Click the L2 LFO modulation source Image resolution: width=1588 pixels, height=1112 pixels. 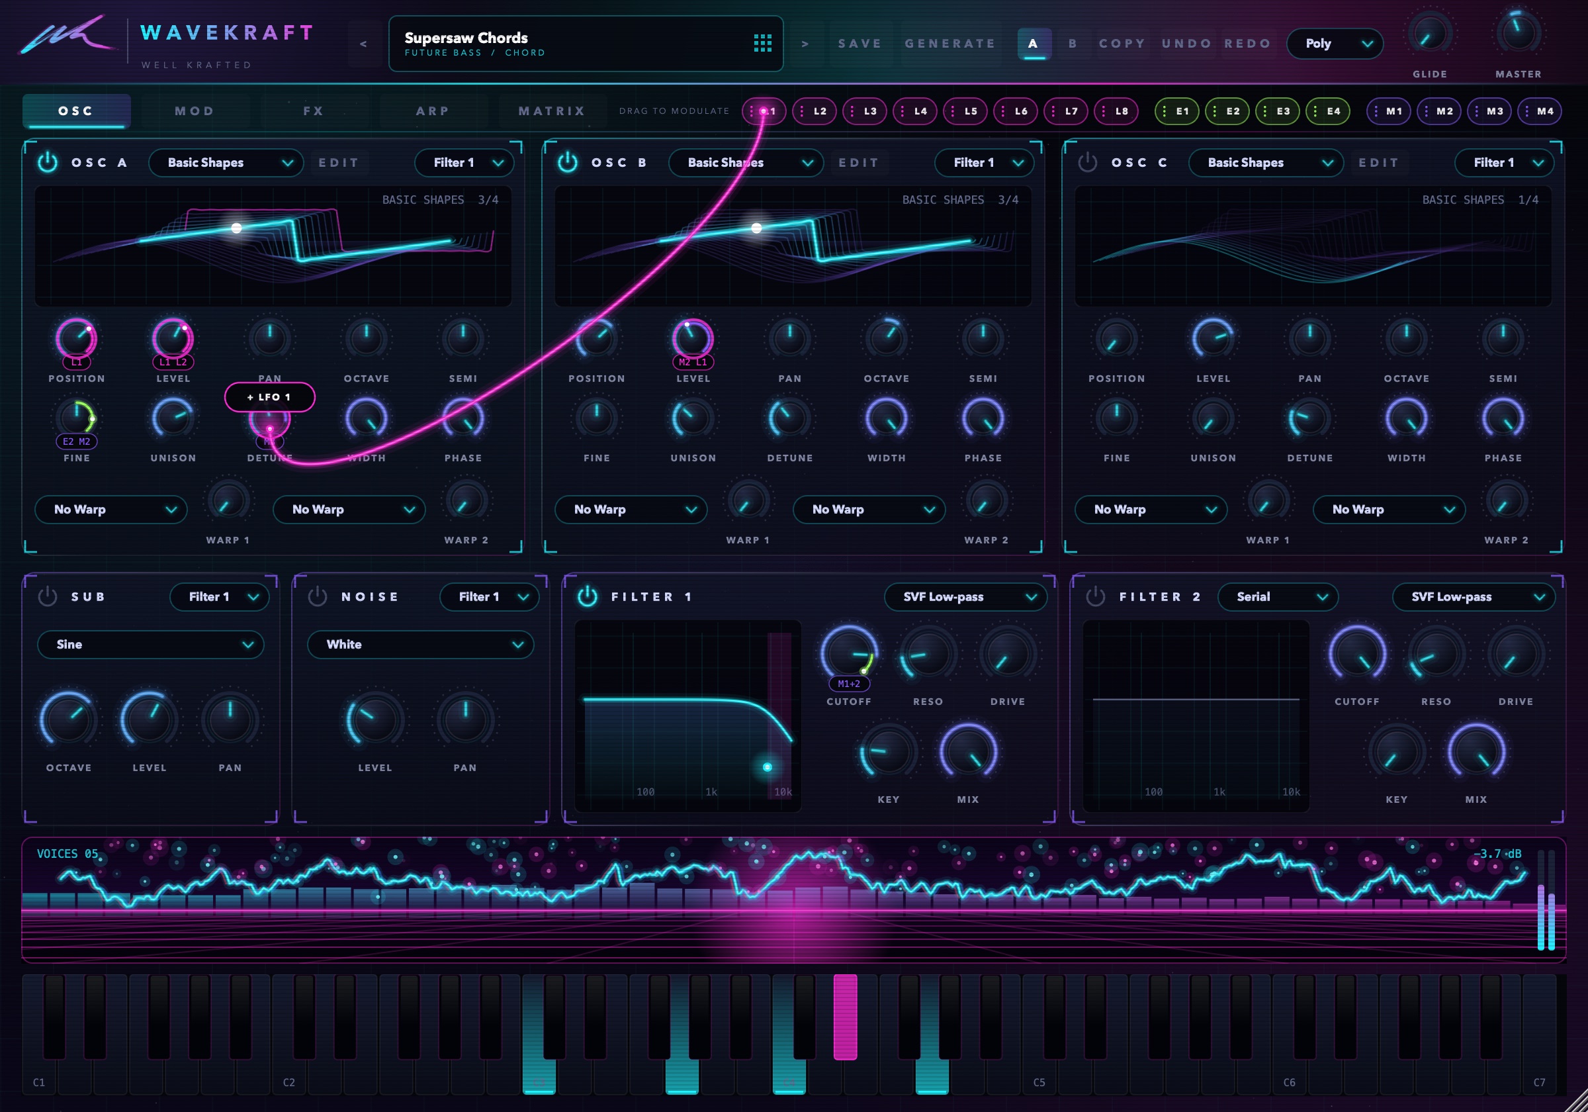[814, 111]
